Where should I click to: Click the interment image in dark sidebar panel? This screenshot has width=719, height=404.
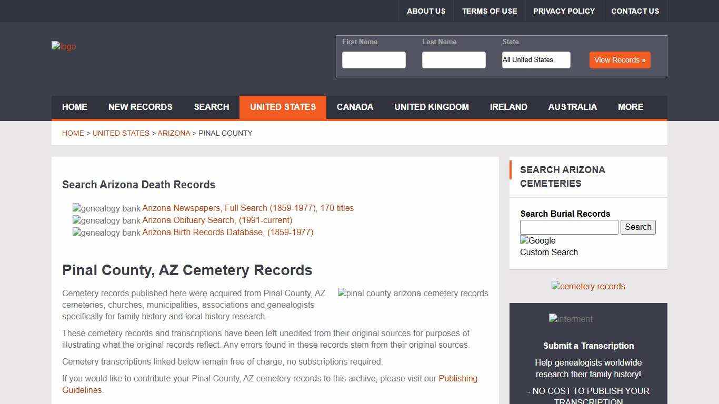pos(570,319)
